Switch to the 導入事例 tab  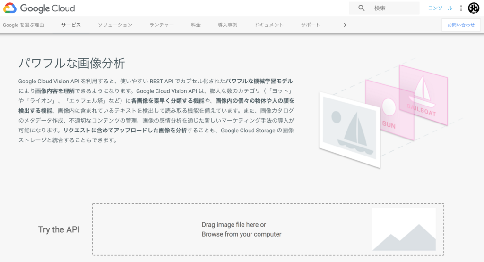tap(227, 25)
